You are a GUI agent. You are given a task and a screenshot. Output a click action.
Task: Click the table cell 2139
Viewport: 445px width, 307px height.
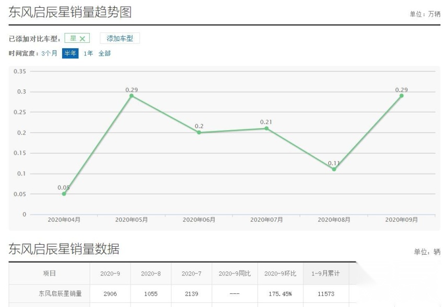click(x=192, y=294)
